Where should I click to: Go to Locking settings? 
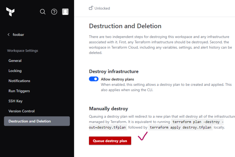coord(15,71)
